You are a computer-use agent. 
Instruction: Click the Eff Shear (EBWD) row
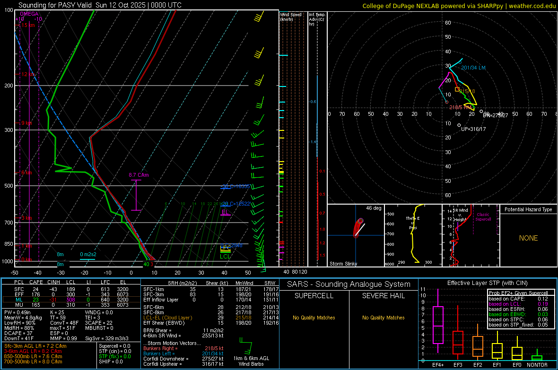pyautogui.click(x=211, y=323)
